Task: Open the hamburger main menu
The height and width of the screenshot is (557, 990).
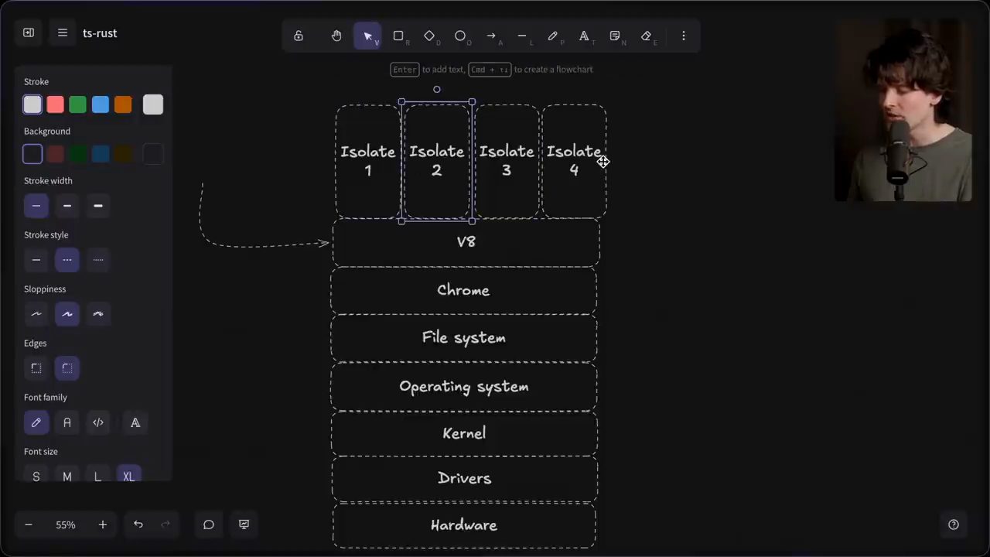Action: (x=63, y=32)
